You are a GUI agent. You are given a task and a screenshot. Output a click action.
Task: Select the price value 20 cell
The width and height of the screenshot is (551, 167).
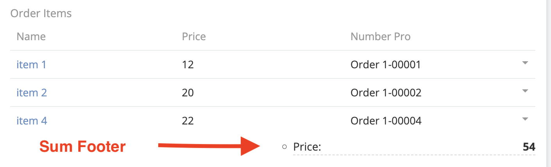tap(188, 92)
